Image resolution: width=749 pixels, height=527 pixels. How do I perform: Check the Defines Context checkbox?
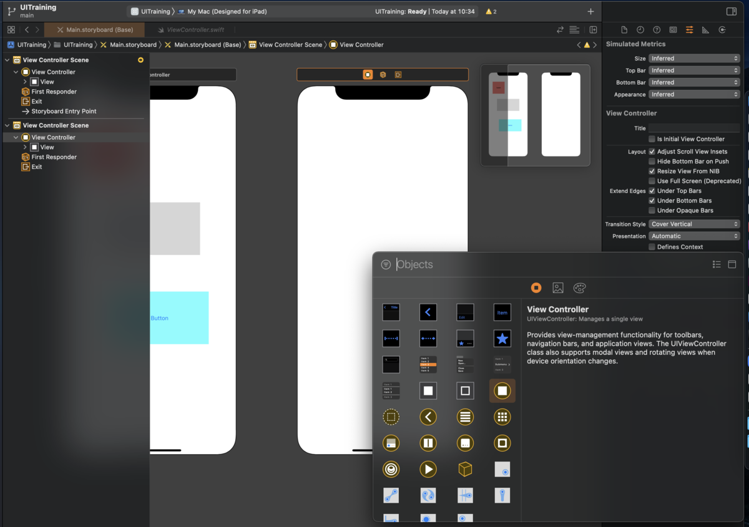pos(652,247)
